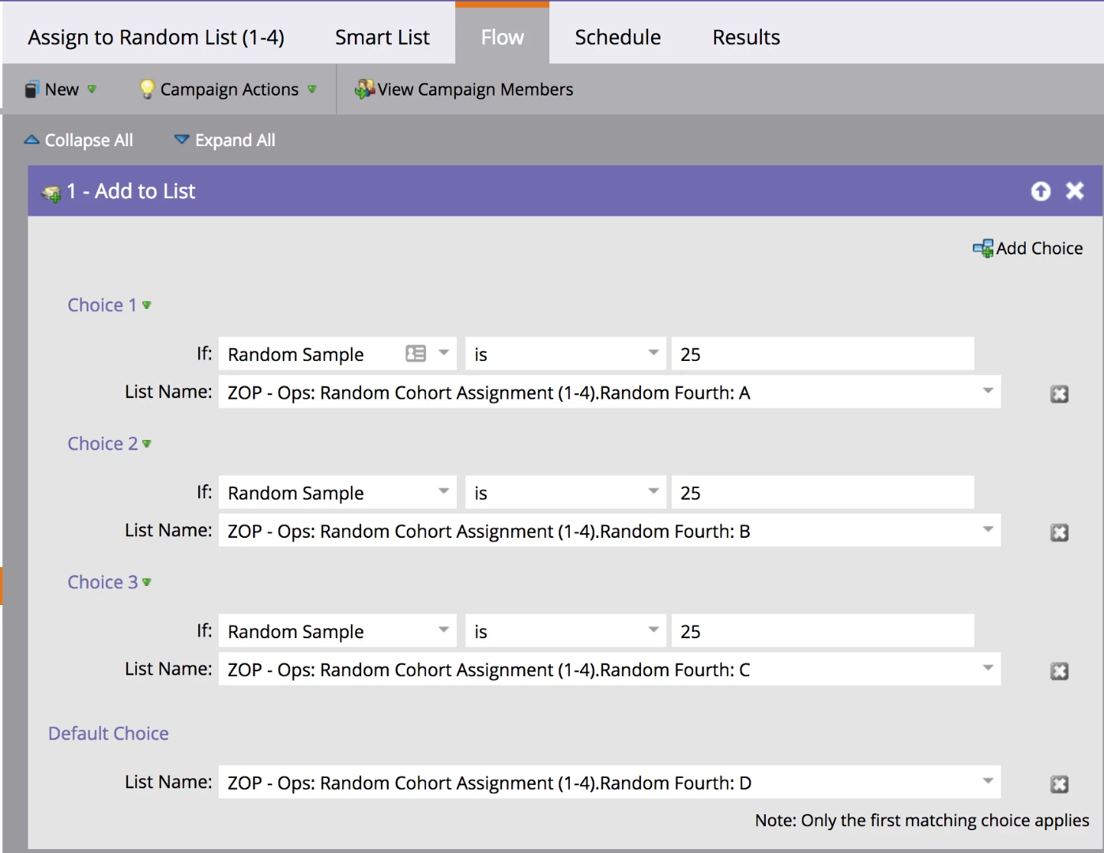Click Collapse All
The width and height of the screenshot is (1104, 853).
[x=79, y=140]
